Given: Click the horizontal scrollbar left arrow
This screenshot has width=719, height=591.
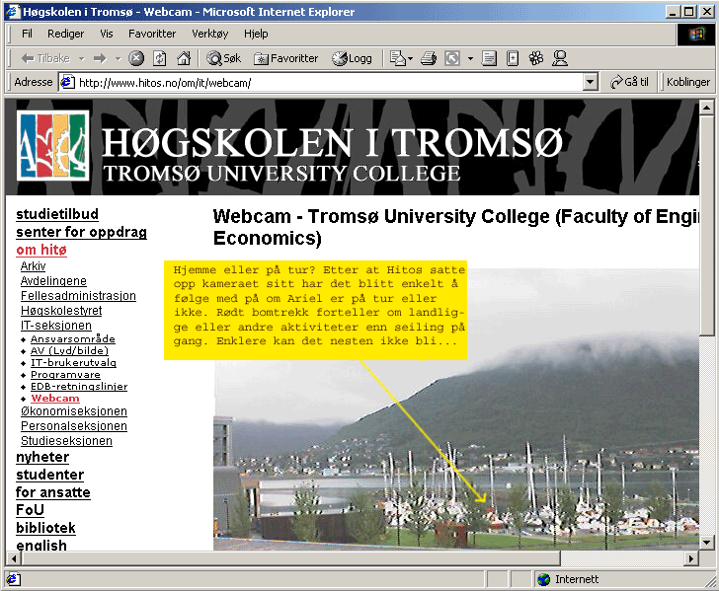Looking at the screenshot, I should (14, 558).
